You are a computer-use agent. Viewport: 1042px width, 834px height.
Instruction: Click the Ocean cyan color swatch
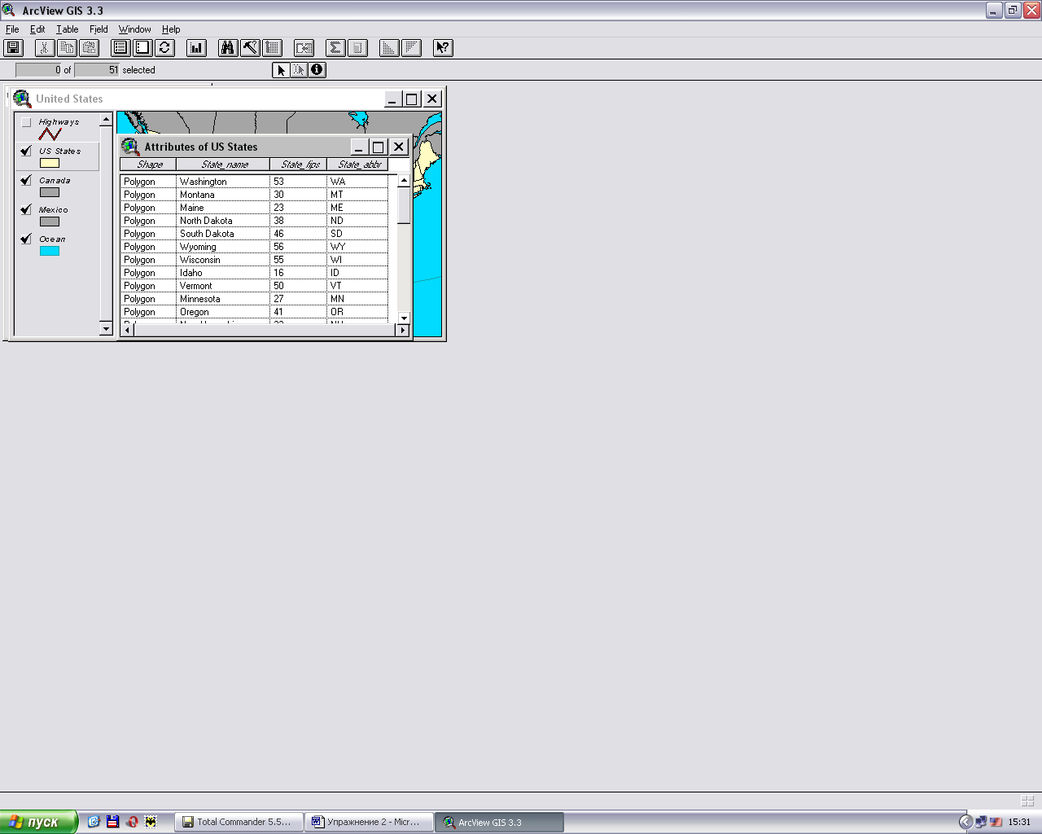pyautogui.click(x=50, y=251)
